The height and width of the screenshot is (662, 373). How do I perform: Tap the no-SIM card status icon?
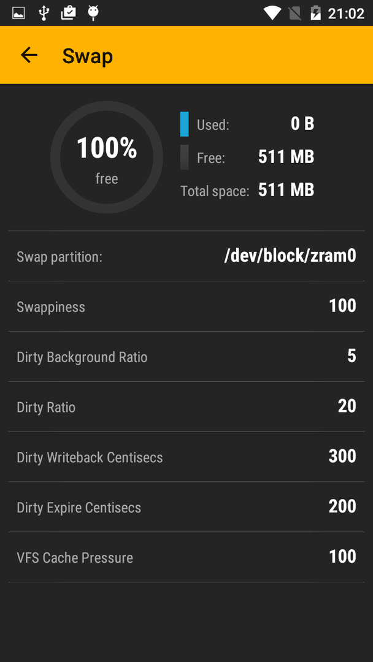coord(295,13)
